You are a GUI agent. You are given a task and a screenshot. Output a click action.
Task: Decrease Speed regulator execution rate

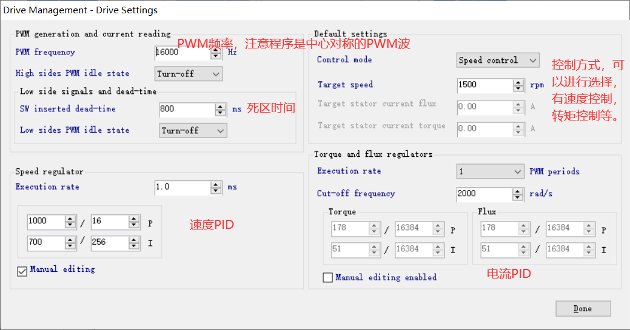tap(216, 191)
